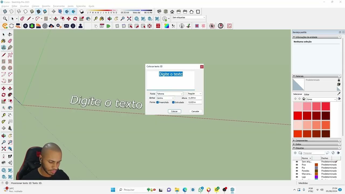Select the Paint Bucket tool

coord(4,41)
